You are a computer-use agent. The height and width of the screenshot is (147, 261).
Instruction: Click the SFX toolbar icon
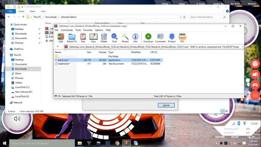point(182,38)
